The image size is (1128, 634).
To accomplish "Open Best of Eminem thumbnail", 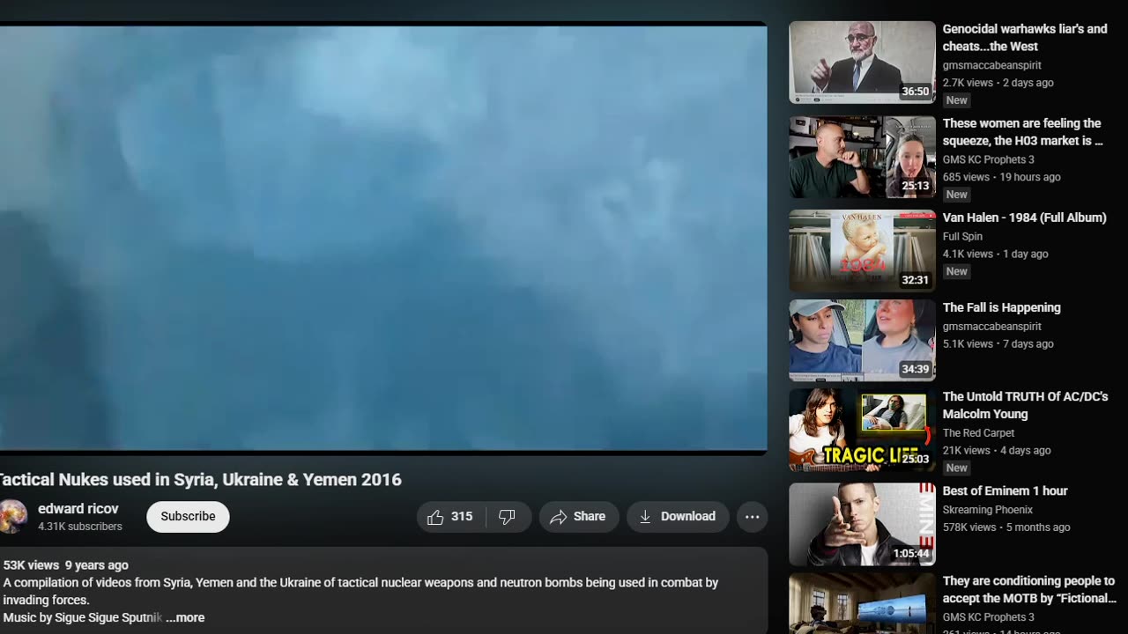I will pos(862,525).
